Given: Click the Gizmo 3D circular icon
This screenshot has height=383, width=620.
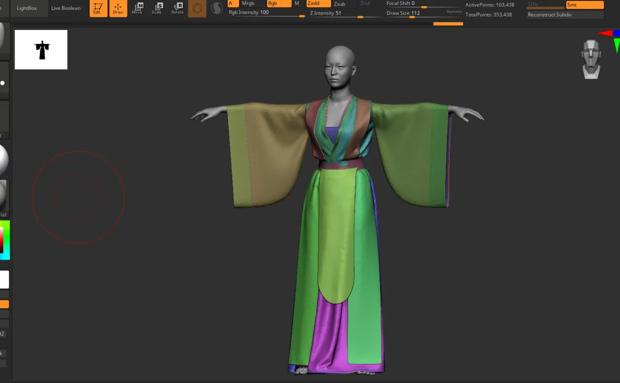Looking at the screenshot, I should click(197, 8).
